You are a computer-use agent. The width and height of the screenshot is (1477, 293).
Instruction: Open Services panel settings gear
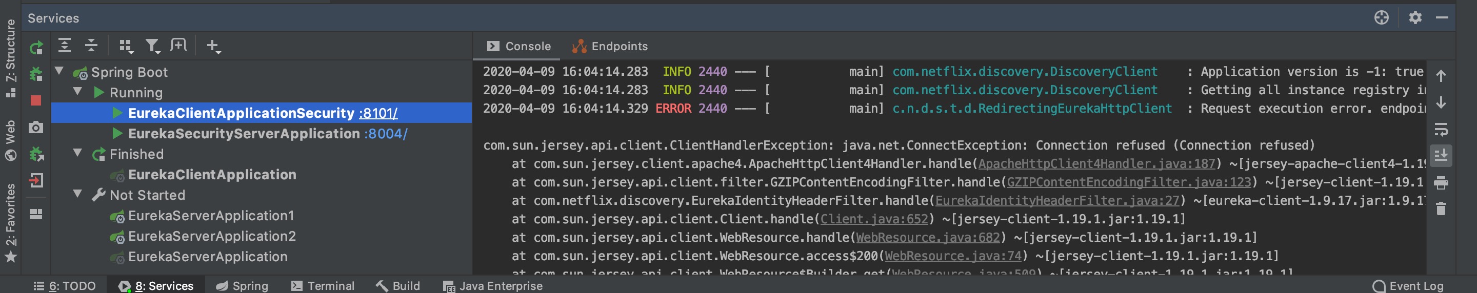coord(1415,18)
